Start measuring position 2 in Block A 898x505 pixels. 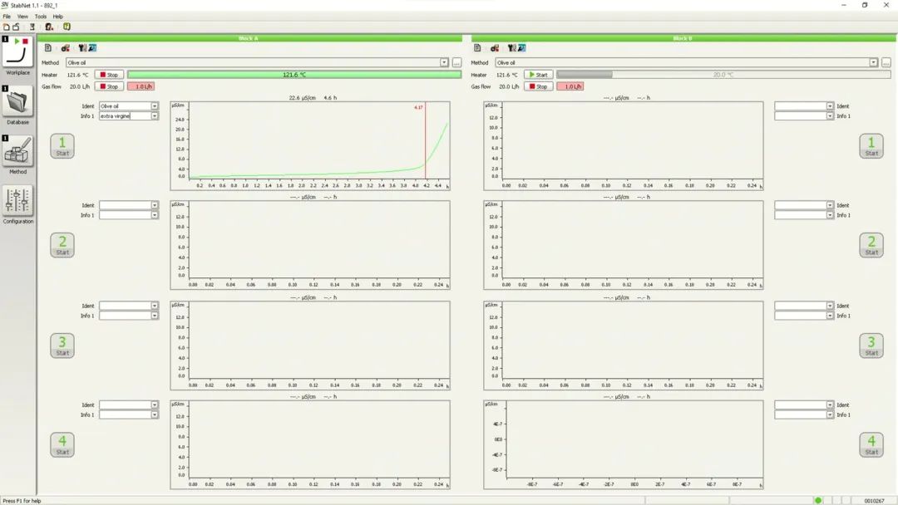62,245
